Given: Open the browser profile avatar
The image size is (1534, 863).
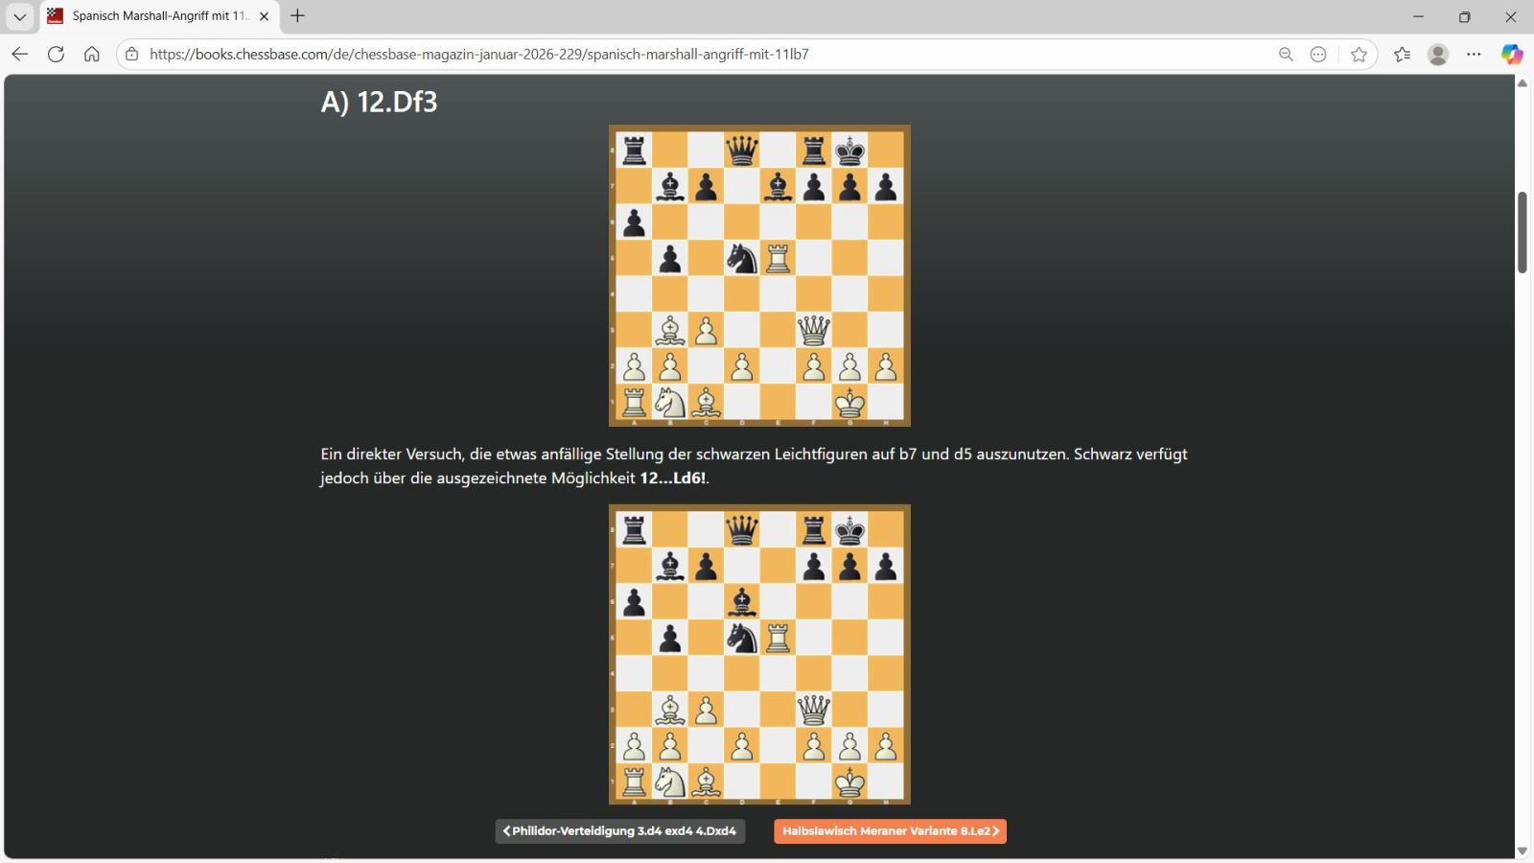Looking at the screenshot, I should [1438, 55].
